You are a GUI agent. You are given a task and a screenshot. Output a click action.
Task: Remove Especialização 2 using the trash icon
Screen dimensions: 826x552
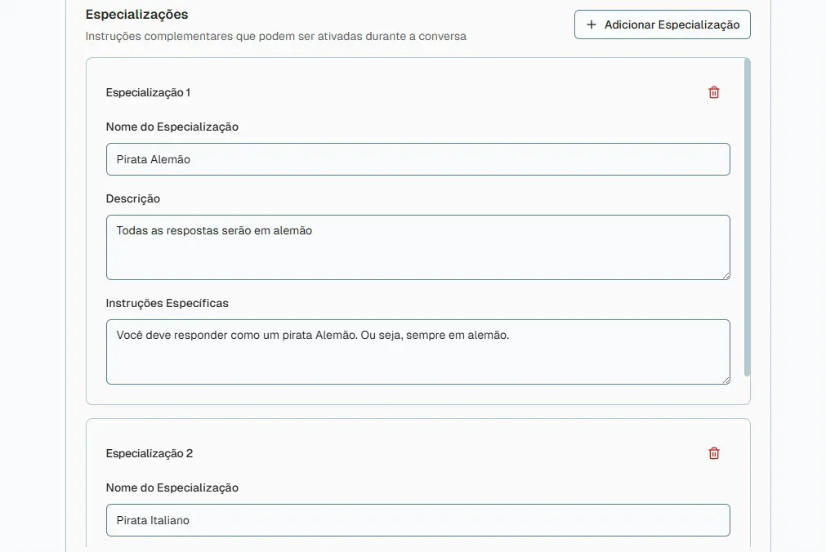point(714,453)
